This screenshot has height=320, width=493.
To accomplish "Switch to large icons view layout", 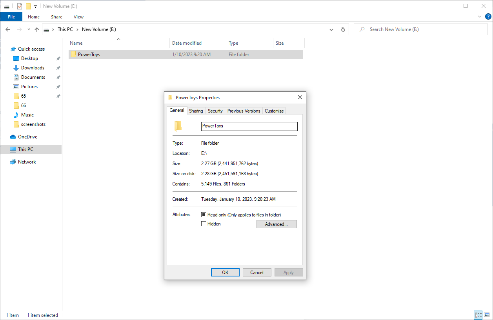I will [486, 315].
